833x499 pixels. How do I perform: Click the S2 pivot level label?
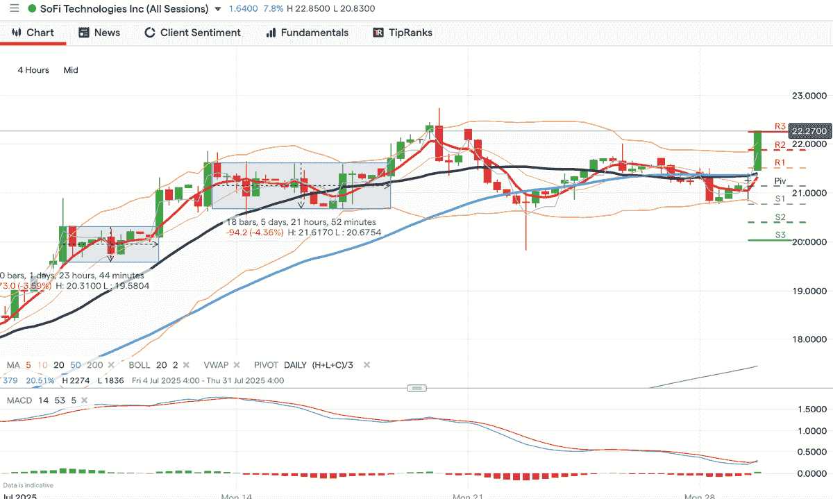[780, 217]
